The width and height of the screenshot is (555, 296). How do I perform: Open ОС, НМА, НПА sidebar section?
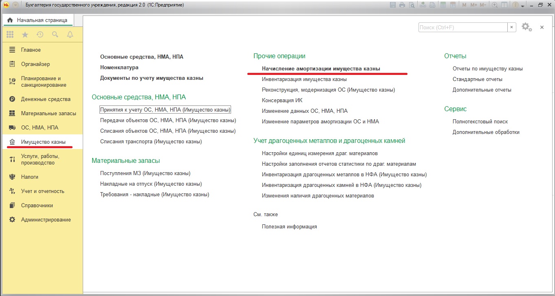[40, 127]
